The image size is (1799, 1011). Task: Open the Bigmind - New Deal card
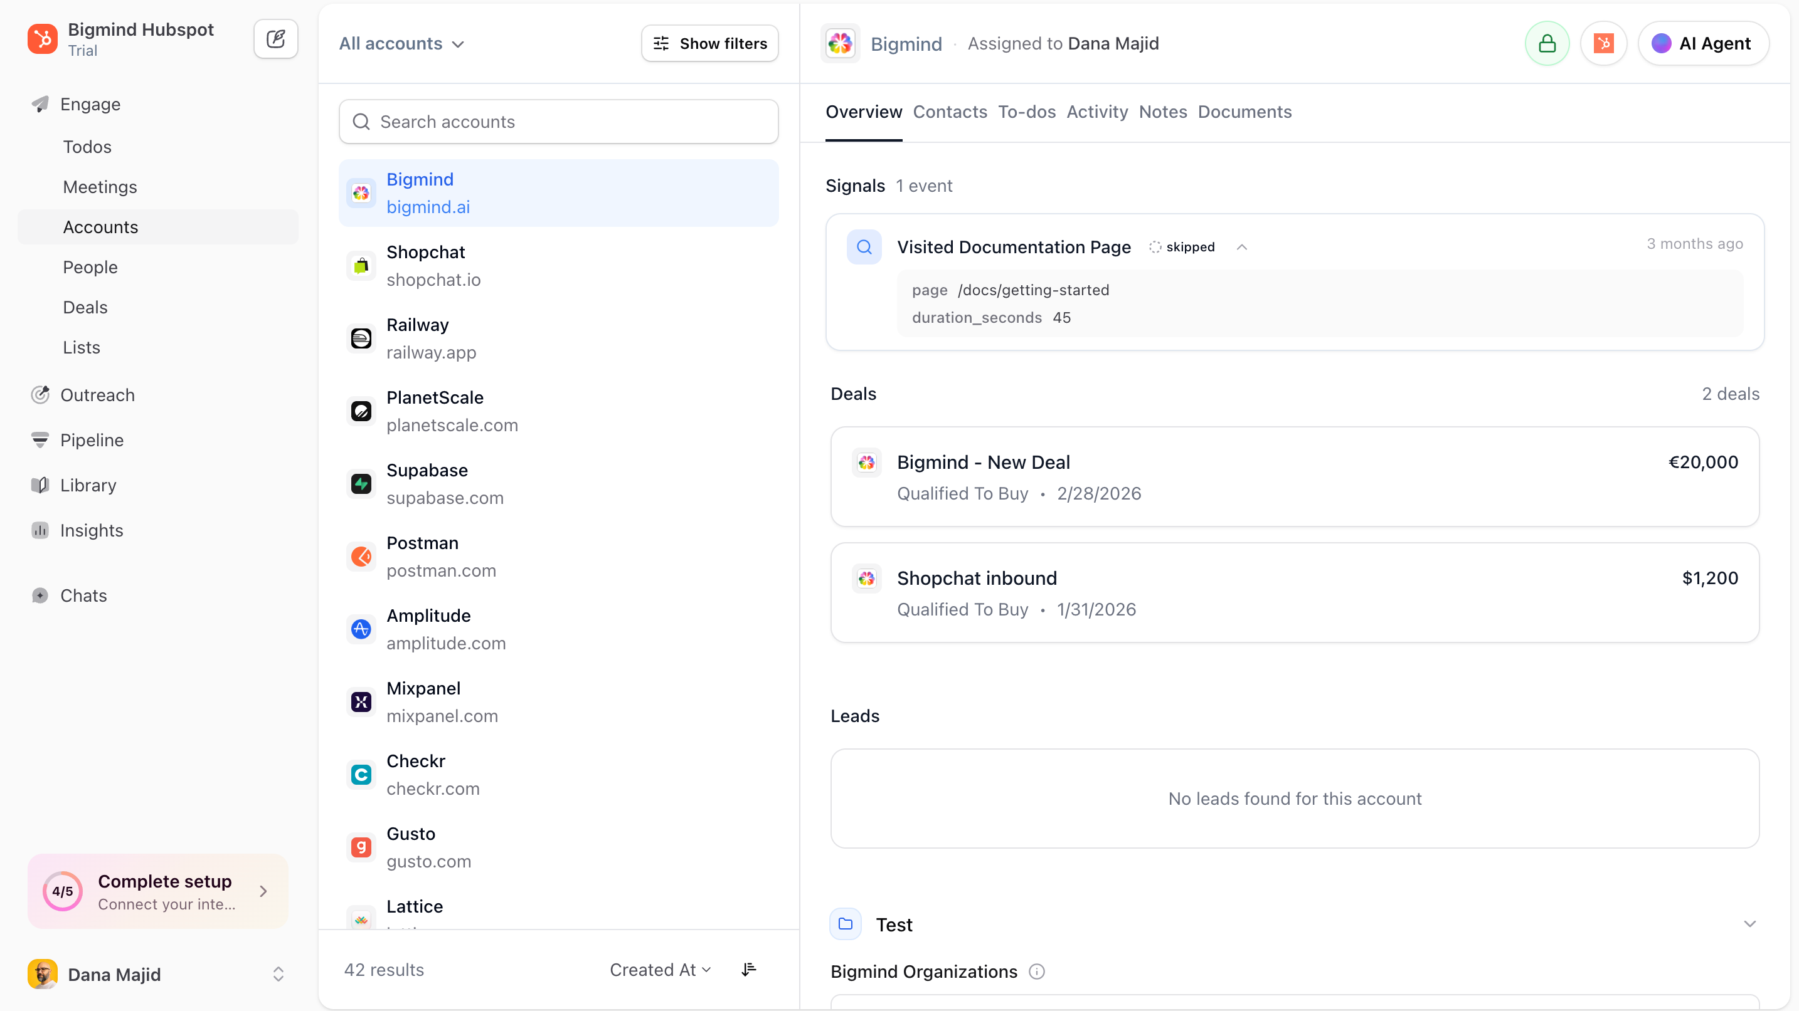(x=1295, y=477)
